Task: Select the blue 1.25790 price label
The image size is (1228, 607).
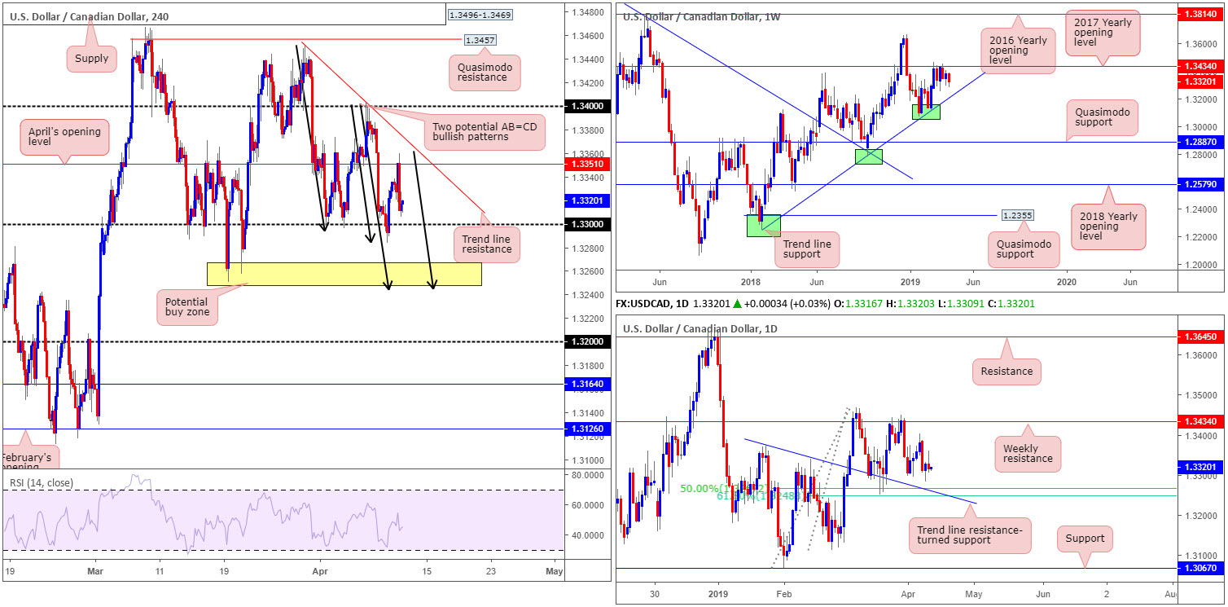Action: 1200,185
